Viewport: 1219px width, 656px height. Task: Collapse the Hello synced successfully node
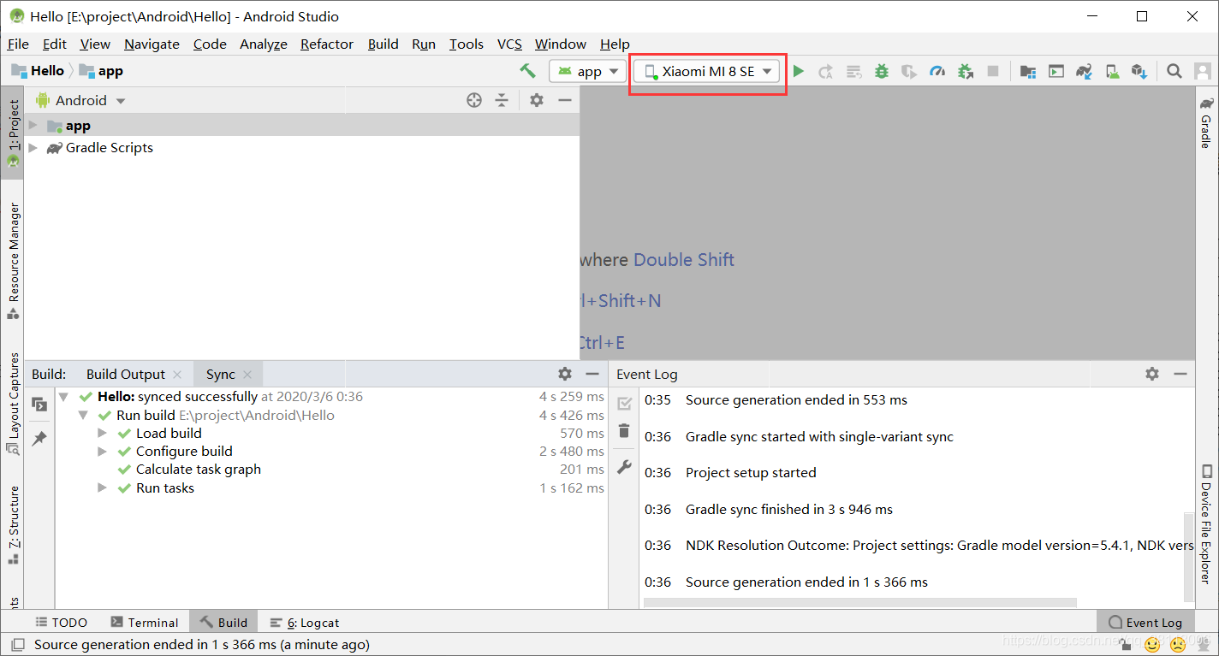(63, 397)
